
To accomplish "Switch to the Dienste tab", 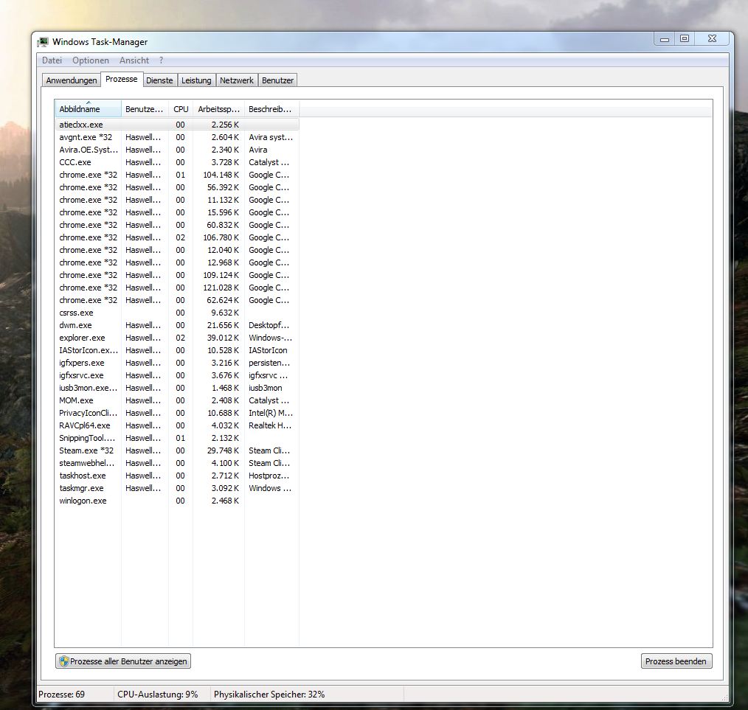I will tap(159, 80).
